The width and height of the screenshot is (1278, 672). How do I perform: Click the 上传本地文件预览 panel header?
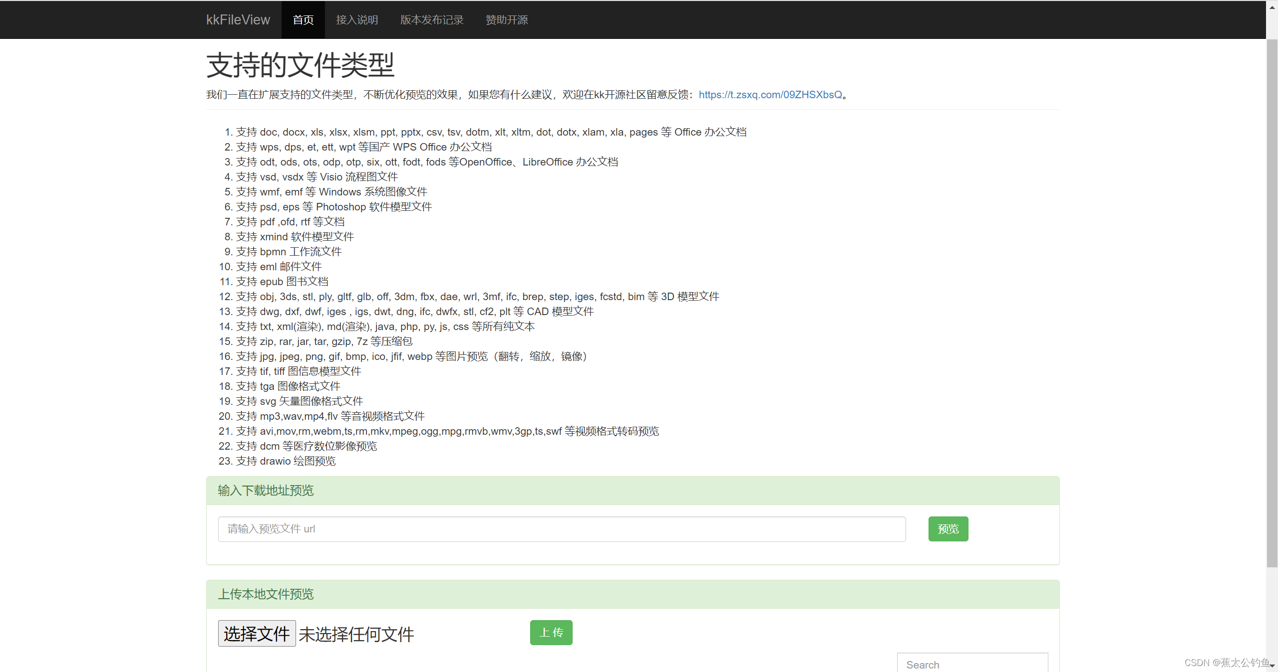[x=265, y=594]
